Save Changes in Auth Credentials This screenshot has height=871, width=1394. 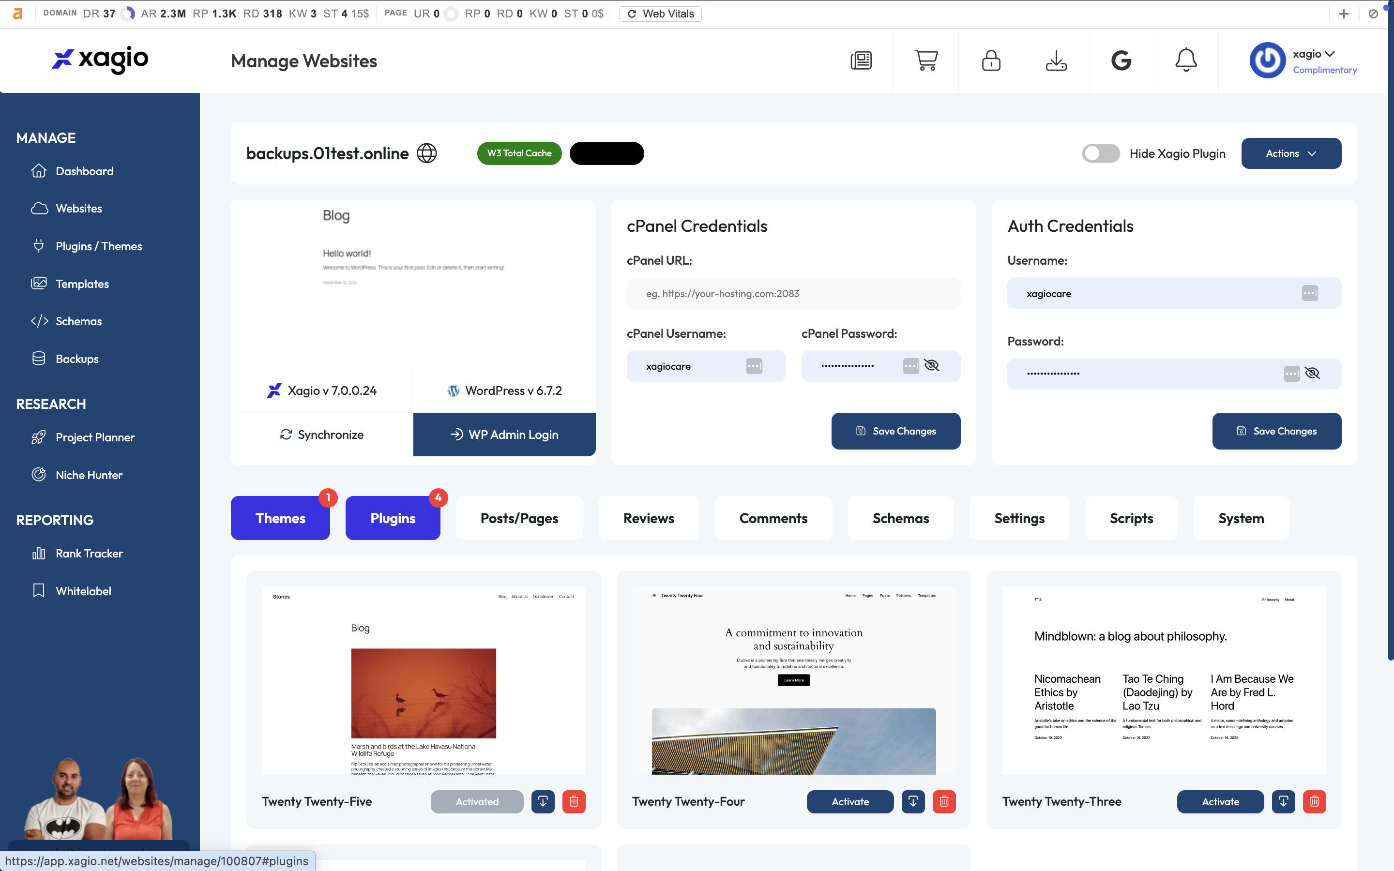[1276, 431]
